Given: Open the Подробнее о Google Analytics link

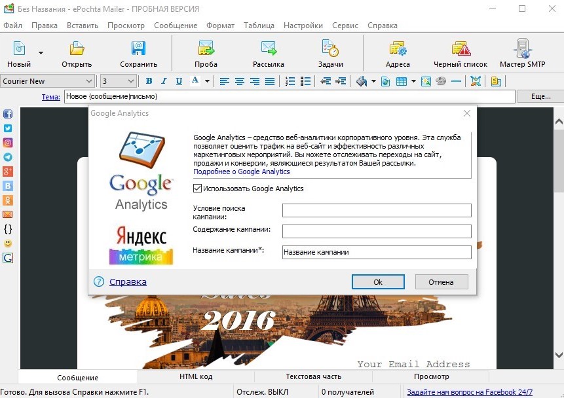Looking at the screenshot, I should pyautogui.click(x=241, y=172).
